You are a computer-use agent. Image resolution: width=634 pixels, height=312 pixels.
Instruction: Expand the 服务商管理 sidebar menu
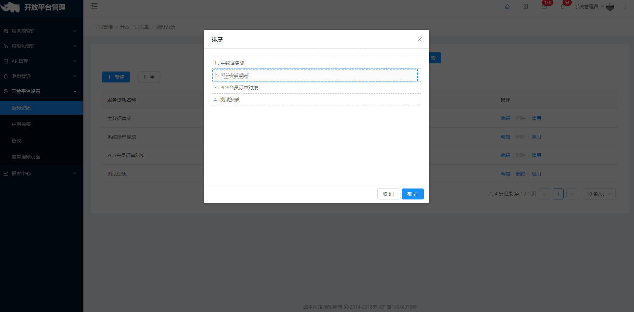click(x=41, y=31)
